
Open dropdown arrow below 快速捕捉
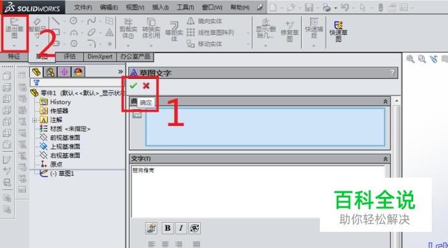(314, 46)
